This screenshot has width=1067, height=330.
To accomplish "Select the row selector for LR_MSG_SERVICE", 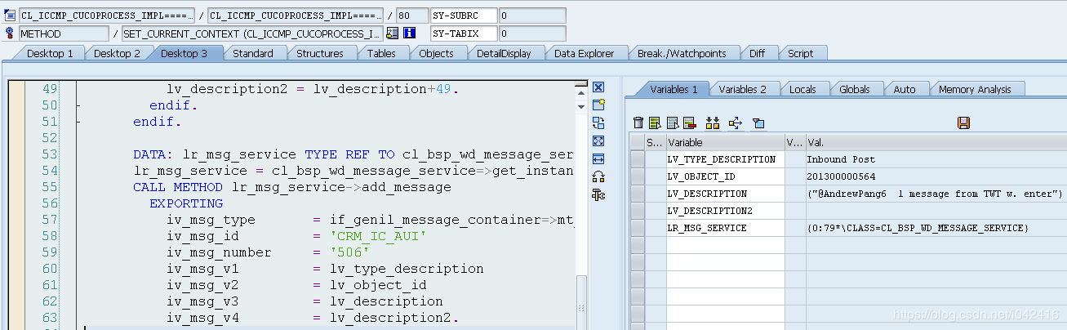I will tap(638, 228).
